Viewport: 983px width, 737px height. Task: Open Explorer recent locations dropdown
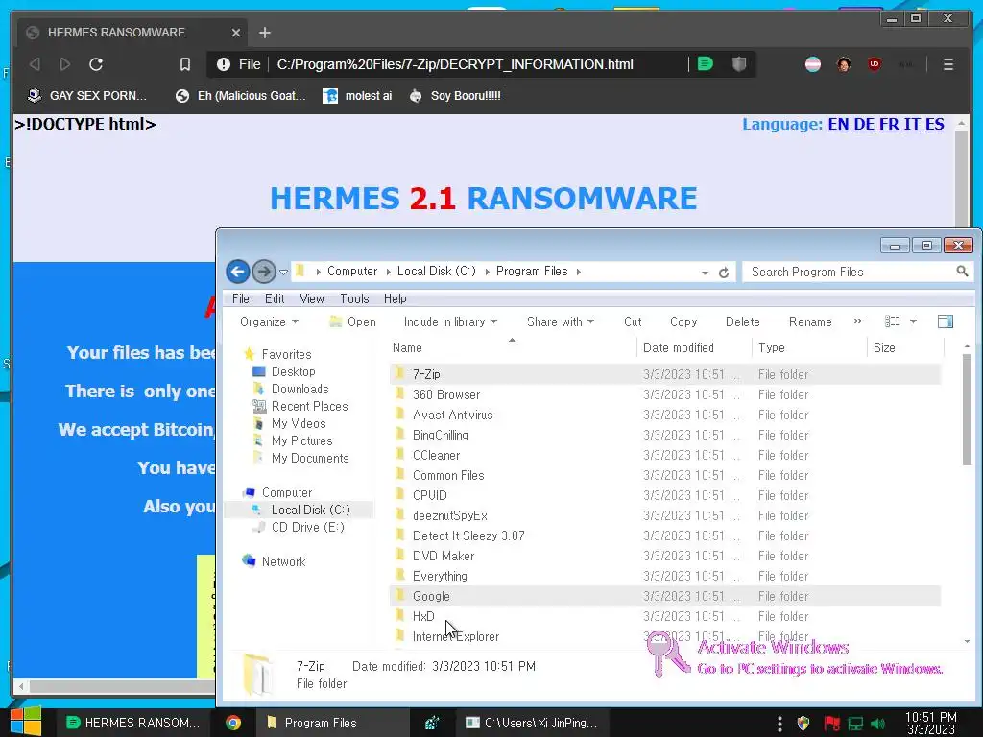(283, 272)
